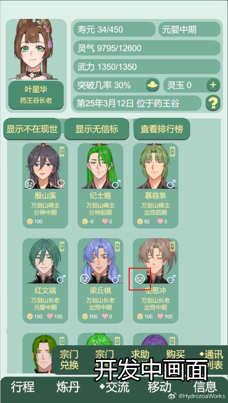Click the dizzy face icon on 梁丘棋's portrait
Screen dimensions: 228x403
[x=84, y=279]
